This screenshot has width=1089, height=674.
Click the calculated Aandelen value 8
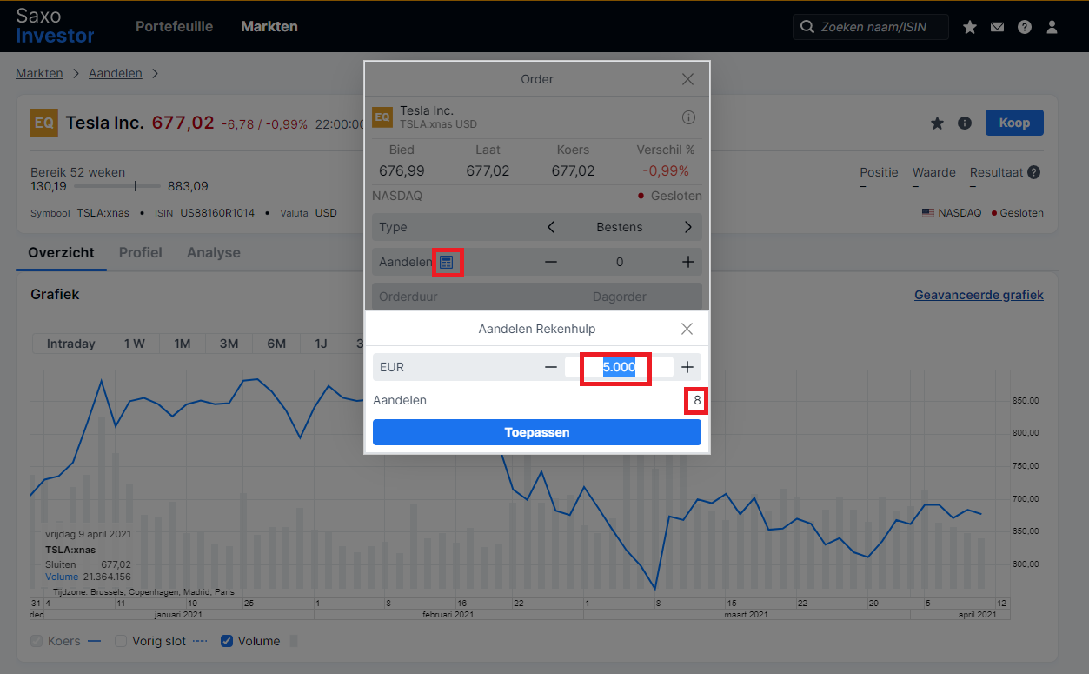pos(697,401)
